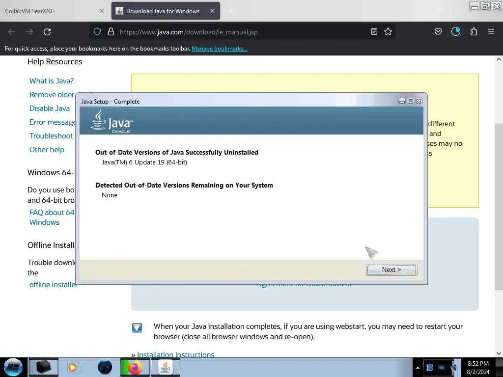Viewport: 503px width, 377px height.
Task: Open the Firefox hamburger application menu
Action: (x=491, y=31)
